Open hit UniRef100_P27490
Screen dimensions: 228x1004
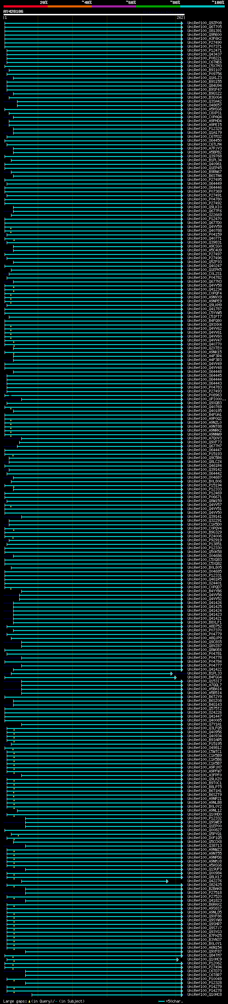pyautogui.click(x=204, y=42)
